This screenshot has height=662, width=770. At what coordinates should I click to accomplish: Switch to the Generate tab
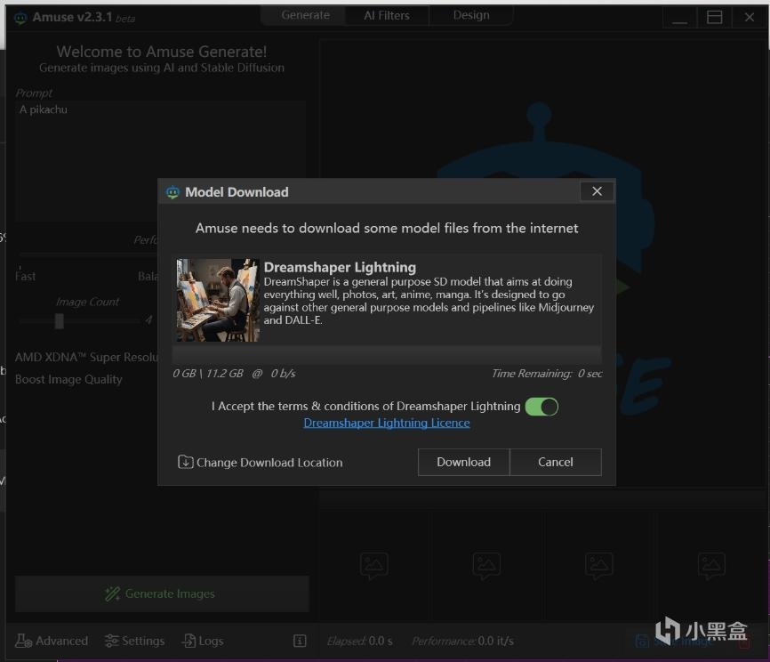click(x=305, y=15)
